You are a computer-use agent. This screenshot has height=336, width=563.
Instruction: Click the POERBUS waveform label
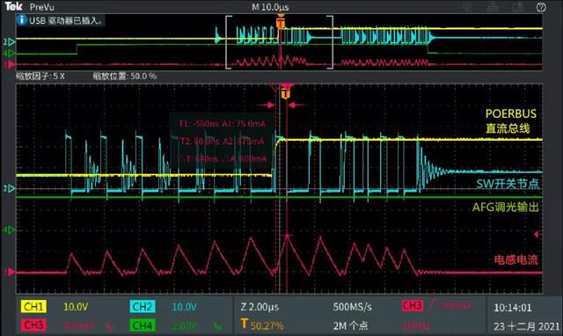point(511,113)
